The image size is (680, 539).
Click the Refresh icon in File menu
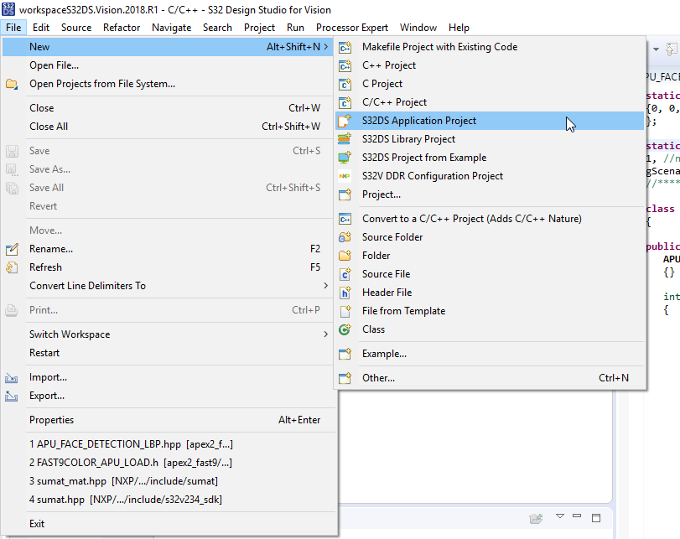[x=12, y=267]
